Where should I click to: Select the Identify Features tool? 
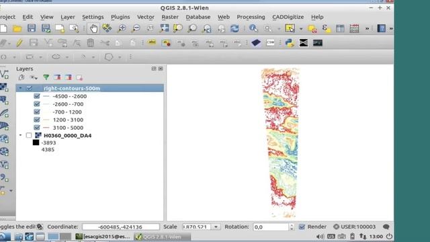pyautogui.click(x=253, y=28)
